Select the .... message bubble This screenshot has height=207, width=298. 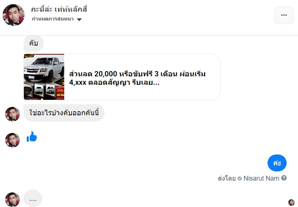(33, 198)
